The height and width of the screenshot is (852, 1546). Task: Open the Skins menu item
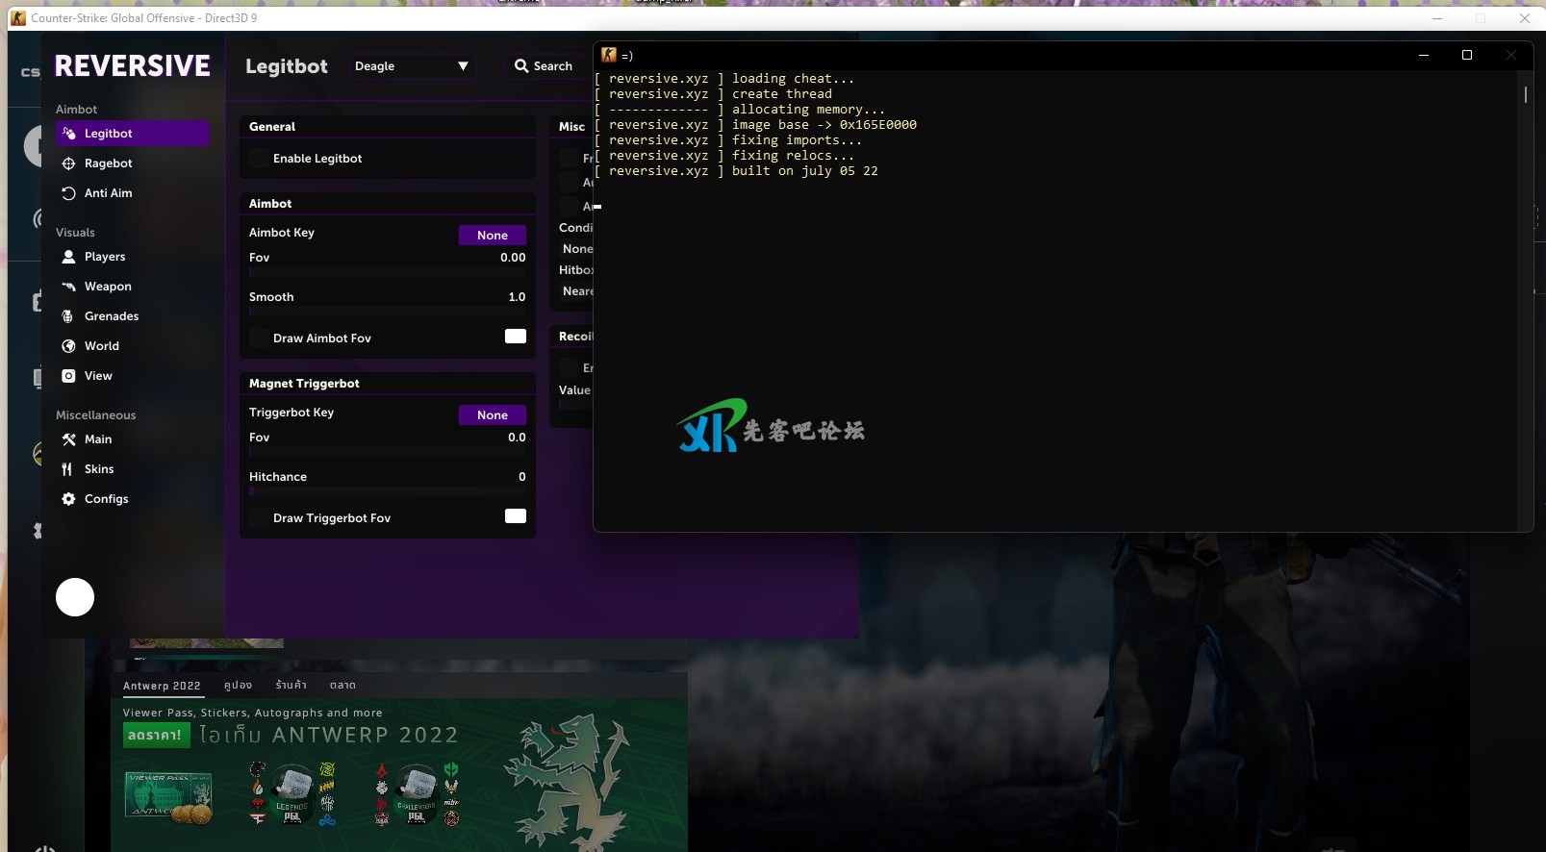tap(99, 469)
